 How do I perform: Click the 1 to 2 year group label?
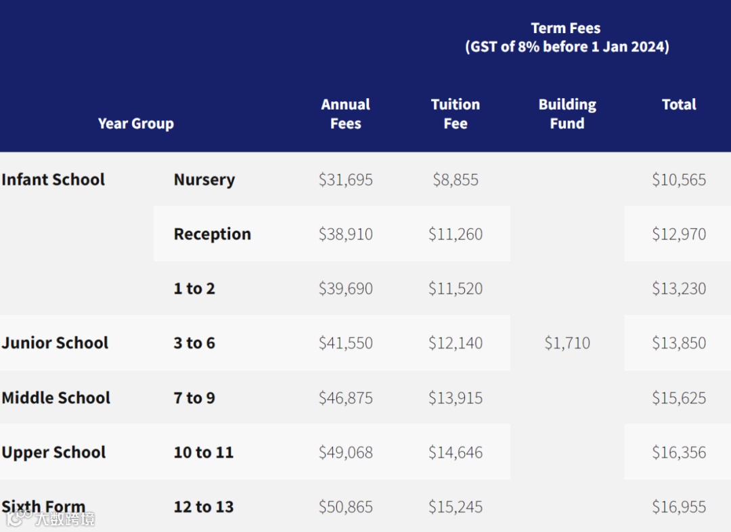coord(194,288)
